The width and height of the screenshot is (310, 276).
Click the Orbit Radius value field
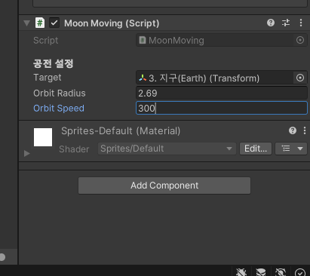[222, 94]
